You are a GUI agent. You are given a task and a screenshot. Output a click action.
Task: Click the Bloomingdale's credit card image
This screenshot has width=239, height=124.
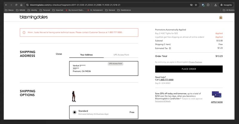[216, 94]
